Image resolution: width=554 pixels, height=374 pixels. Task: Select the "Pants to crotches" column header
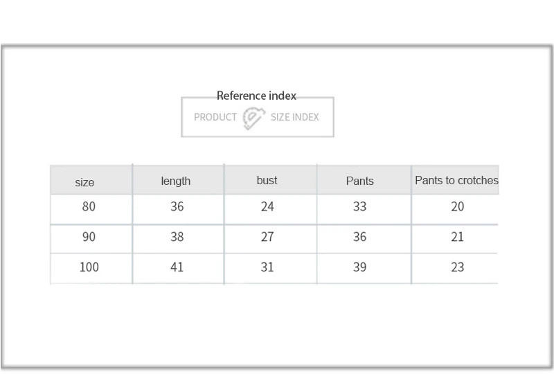pyautogui.click(x=456, y=180)
